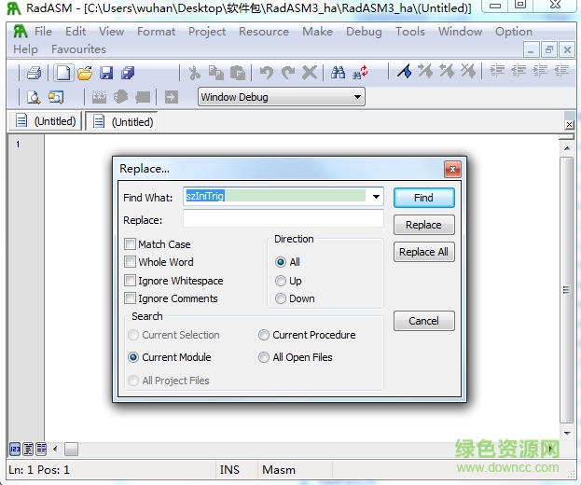Open the Tools menu
Image resolution: width=581 pixels, height=485 pixels.
coord(409,32)
